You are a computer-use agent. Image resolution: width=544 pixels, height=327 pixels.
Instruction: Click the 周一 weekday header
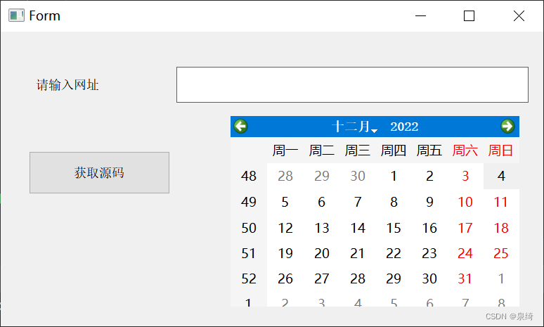[x=285, y=150]
